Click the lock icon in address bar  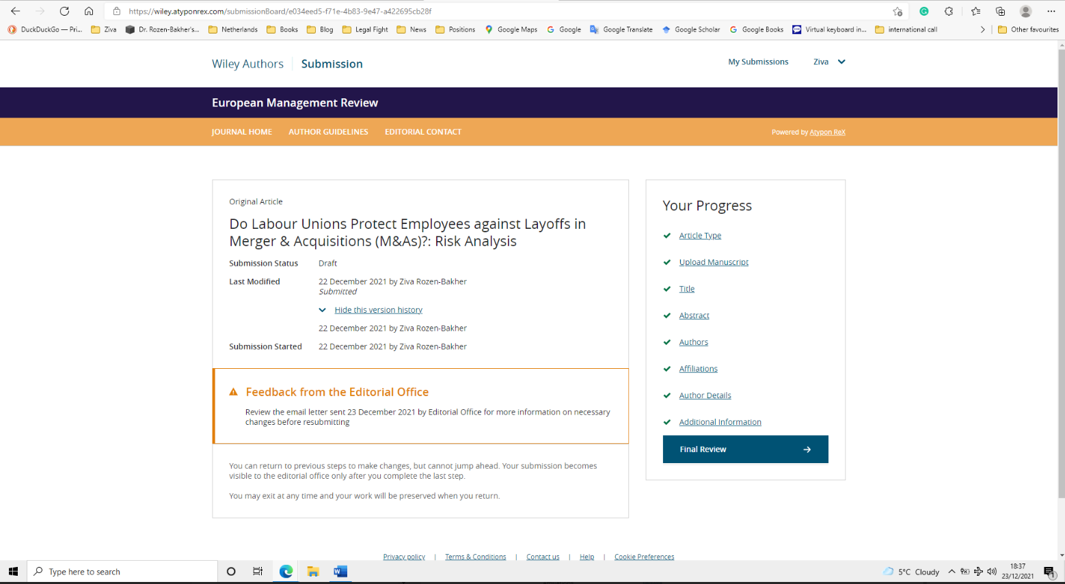point(117,11)
